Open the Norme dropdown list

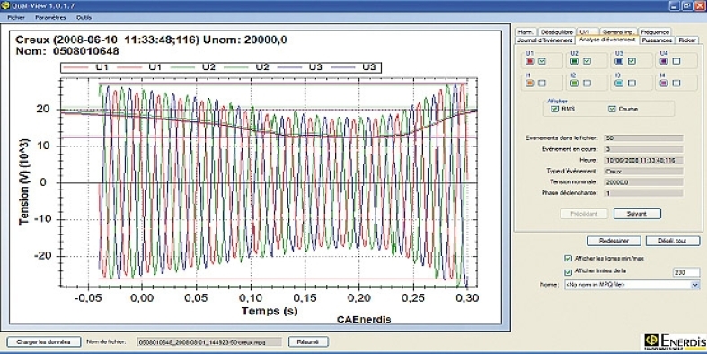click(x=694, y=285)
